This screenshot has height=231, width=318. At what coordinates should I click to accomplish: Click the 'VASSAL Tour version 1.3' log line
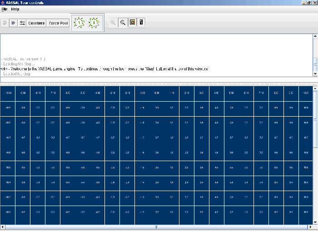[23, 59]
